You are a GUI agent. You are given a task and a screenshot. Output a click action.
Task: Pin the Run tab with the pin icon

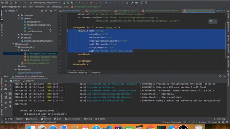tap(6, 108)
